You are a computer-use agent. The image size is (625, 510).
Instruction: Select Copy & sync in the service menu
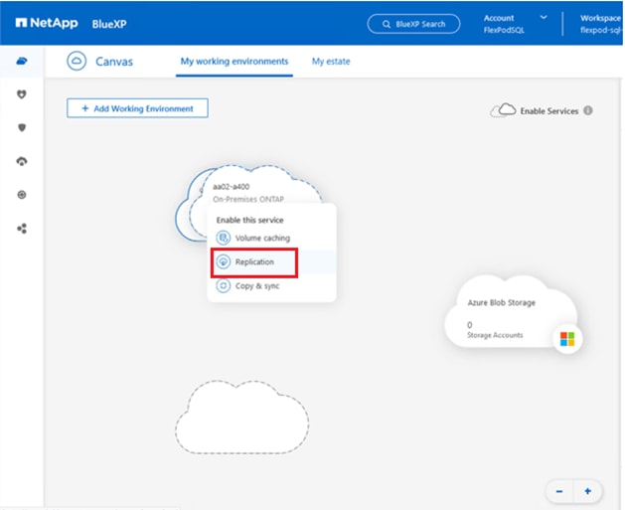(271, 286)
